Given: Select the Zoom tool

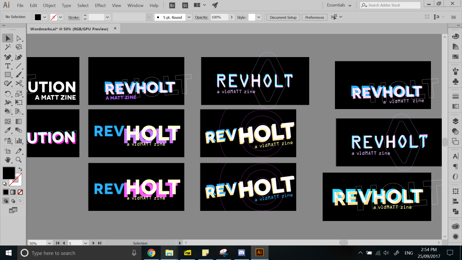Looking at the screenshot, I should (x=19, y=160).
